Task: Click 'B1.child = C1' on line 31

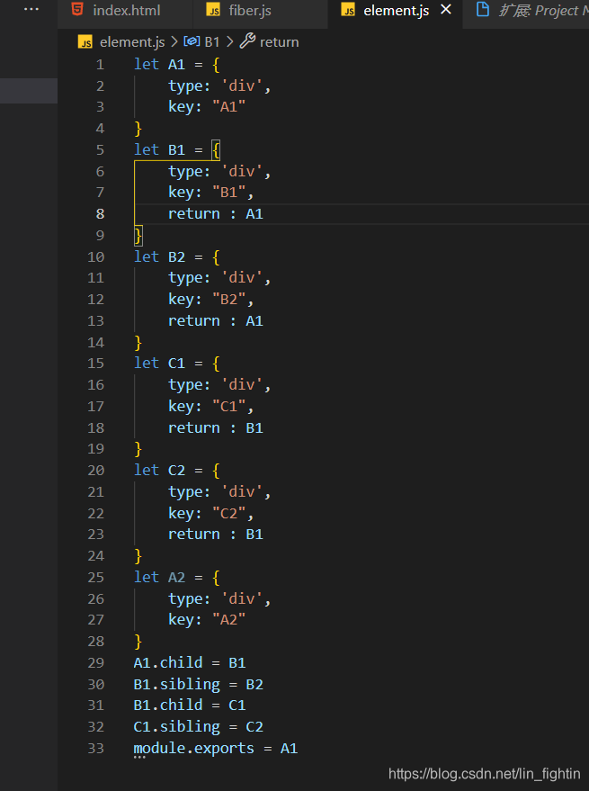Action: [x=190, y=705]
